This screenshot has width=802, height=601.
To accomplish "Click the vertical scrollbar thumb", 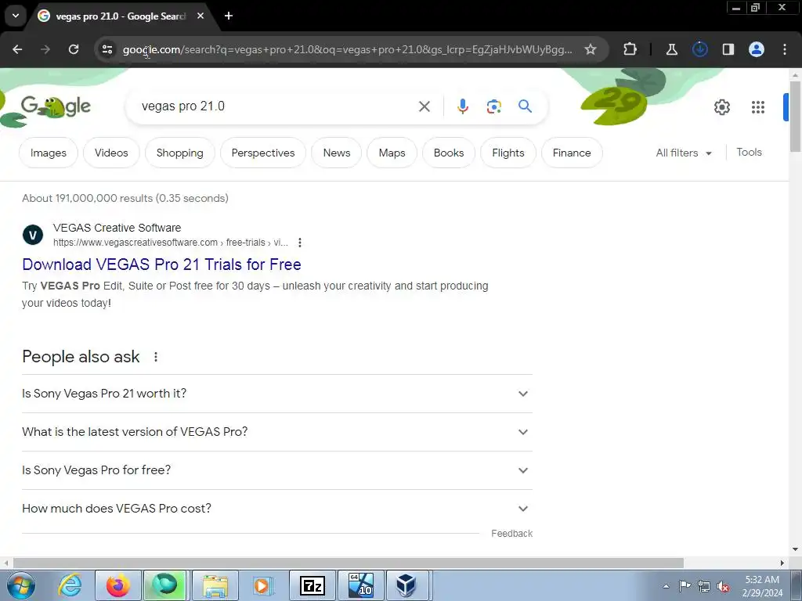I will 795,116.
